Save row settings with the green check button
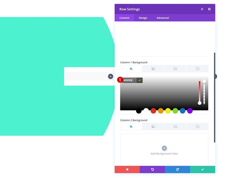This screenshot has width=225, height=178. (202, 169)
